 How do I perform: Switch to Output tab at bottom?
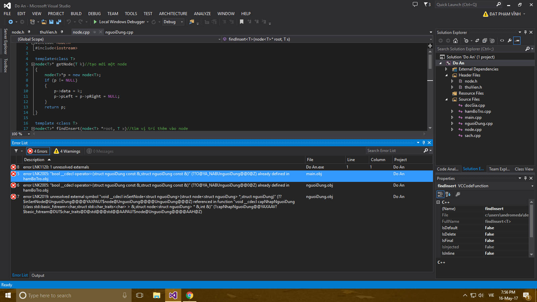pos(38,275)
